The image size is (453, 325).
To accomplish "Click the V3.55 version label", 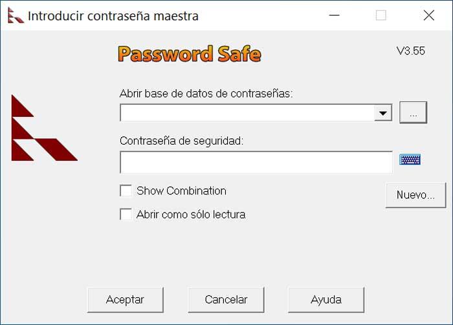I will point(411,51).
